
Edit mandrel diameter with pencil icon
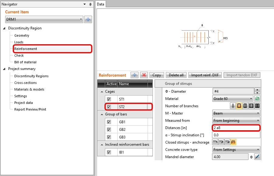tap(257, 157)
